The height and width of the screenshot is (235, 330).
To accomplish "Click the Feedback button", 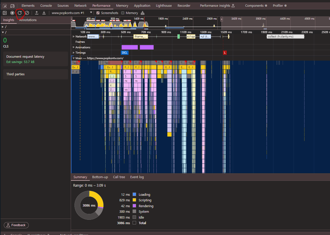I will tap(16, 225).
